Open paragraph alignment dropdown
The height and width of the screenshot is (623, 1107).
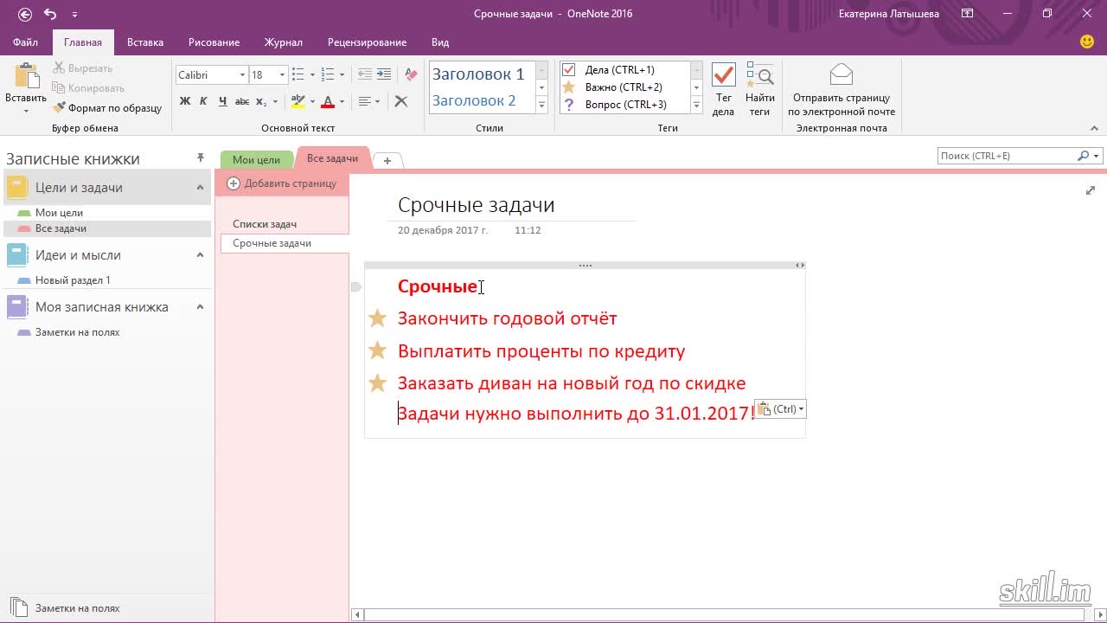(x=368, y=101)
